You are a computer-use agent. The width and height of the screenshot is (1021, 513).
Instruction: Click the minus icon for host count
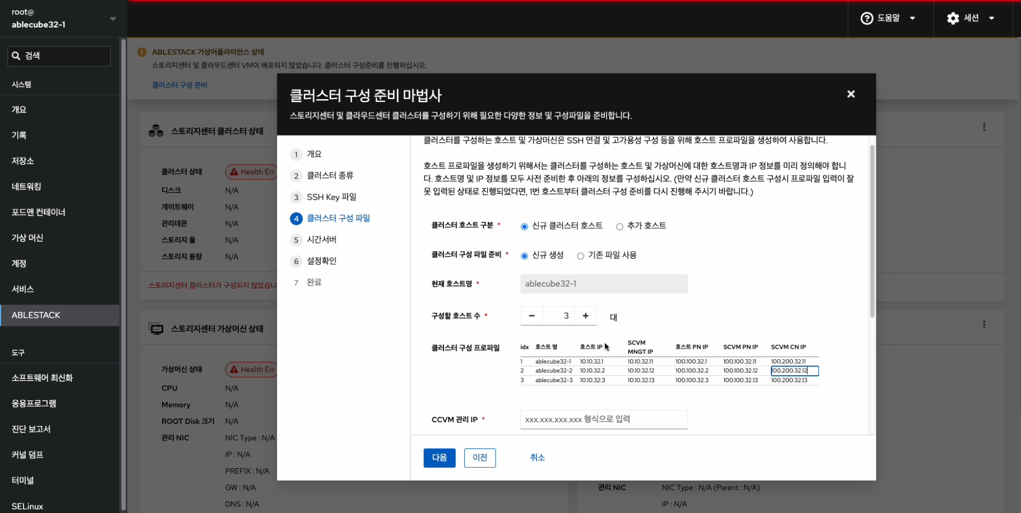(x=532, y=316)
